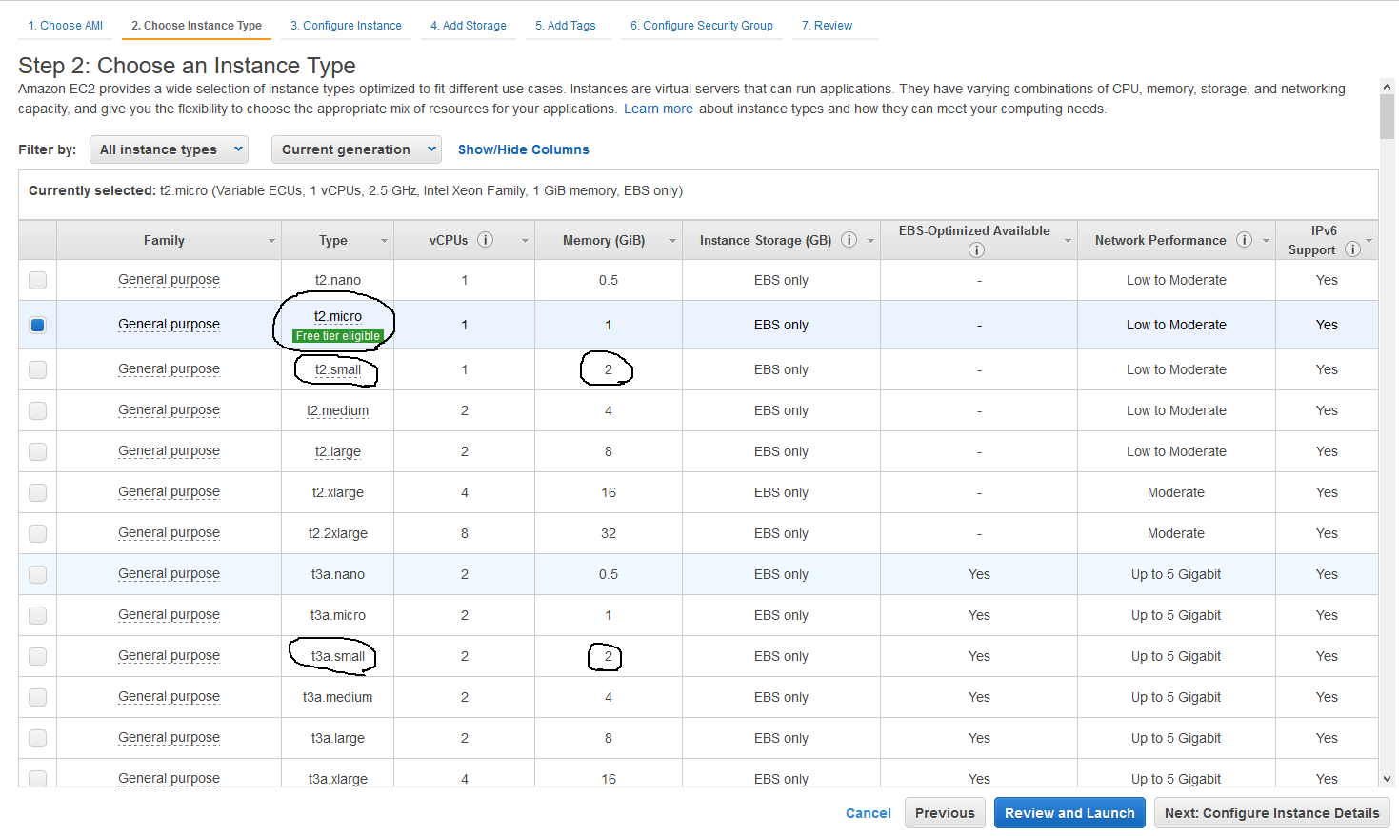Viewport: 1399px width, 836px height.
Task: Click the scrollbar down arrow
Action: pos(1387,779)
